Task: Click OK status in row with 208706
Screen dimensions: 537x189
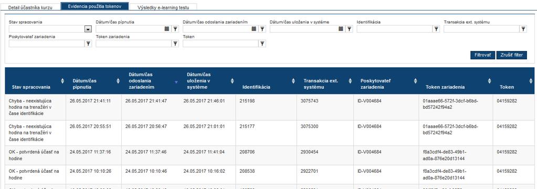Action: pos(34,155)
